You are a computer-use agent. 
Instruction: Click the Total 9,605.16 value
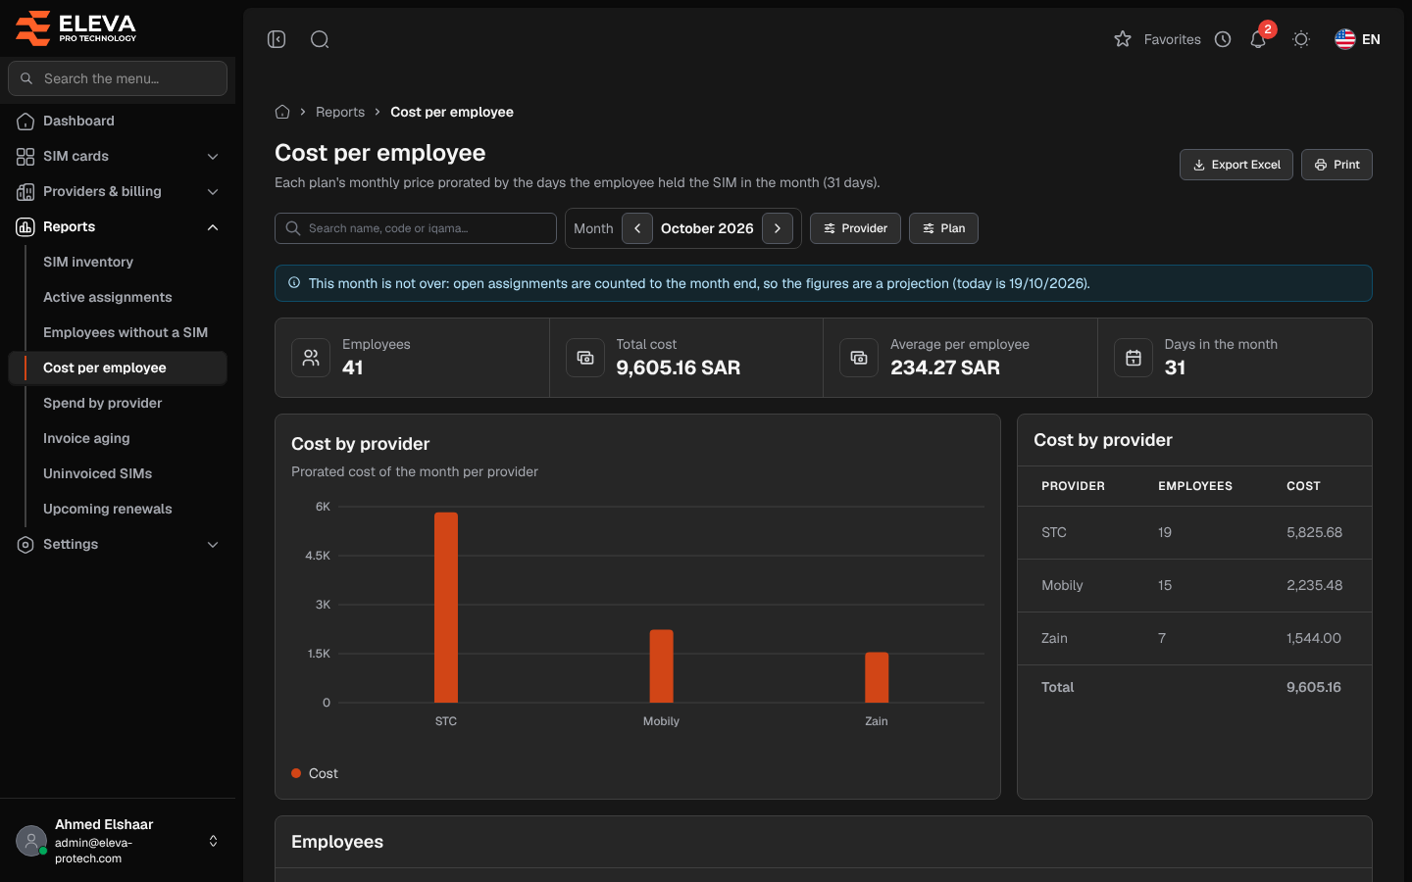[x=1314, y=687]
